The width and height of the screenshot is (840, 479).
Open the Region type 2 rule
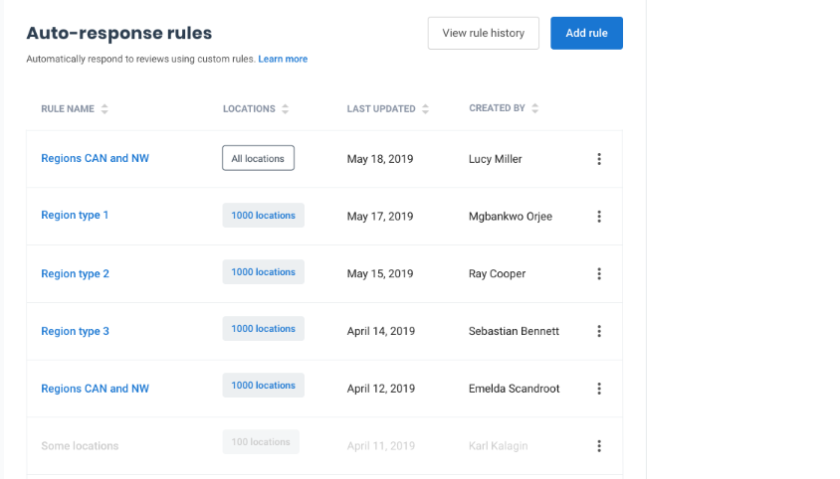pyautogui.click(x=75, y=273)
